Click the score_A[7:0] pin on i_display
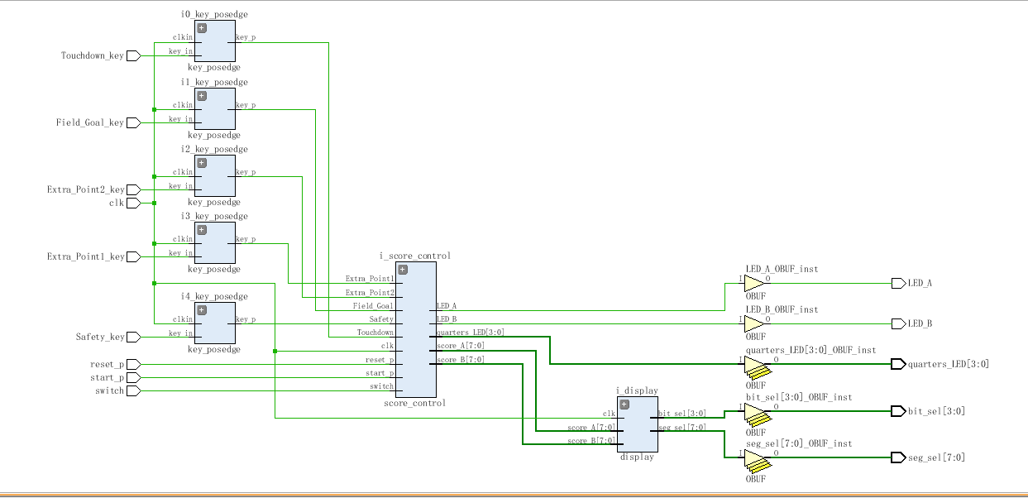1028x498 pixels. (591, 428)
